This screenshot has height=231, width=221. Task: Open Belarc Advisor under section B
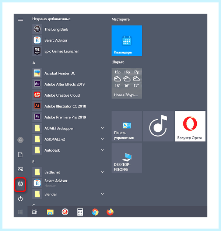click(x=69, y=183)
